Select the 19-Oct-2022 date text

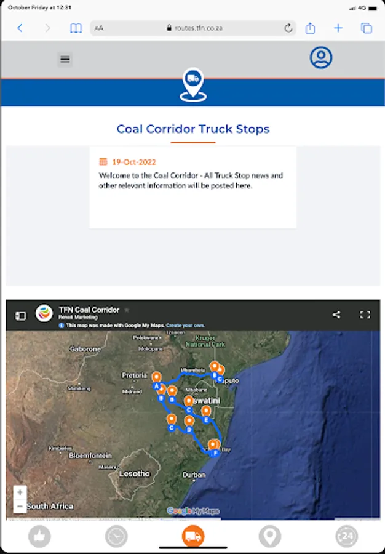[x=134, y=162]
